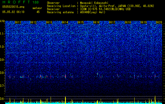Click the 0615 time marker
Image resolution: width=165 pixels, height=104 pixels.
pos(81,22)
